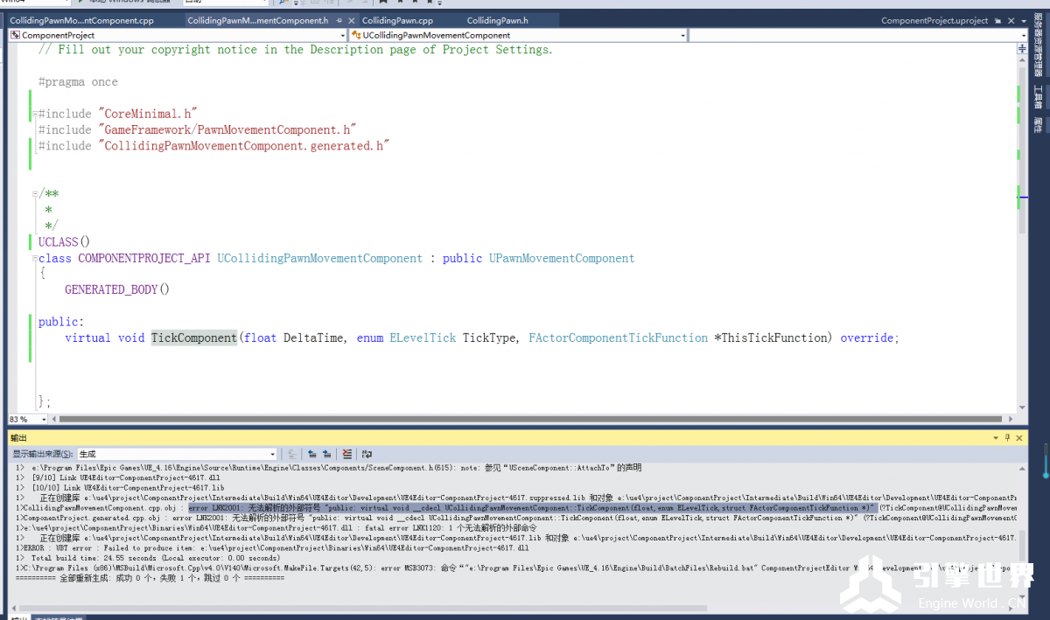This screenshot has height=620, width=1050.
Task: Pin the CollidingPawnMovementComponent.h tab
Action: click(x=339, y=20)
